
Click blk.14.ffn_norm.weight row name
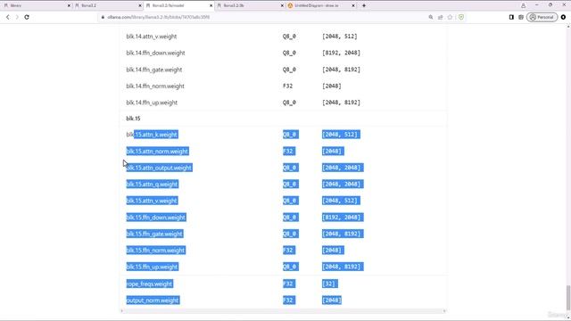[155, 86]
